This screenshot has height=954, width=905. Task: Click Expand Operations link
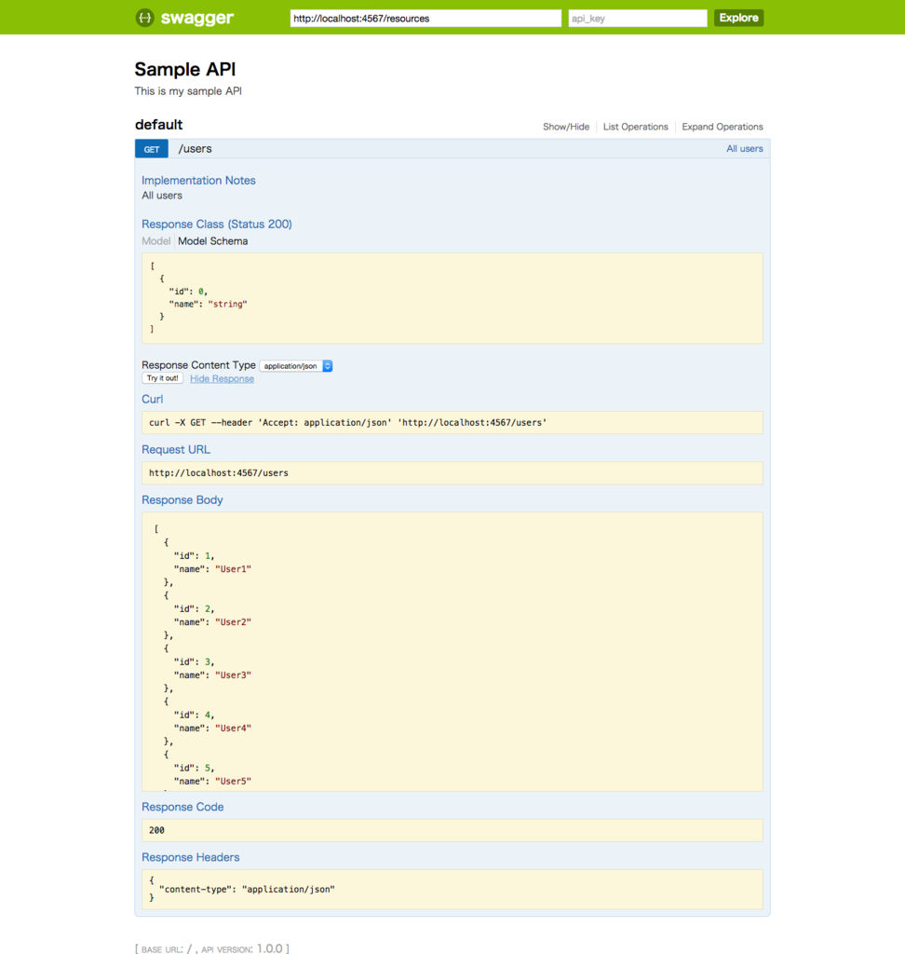pos(722,127)
